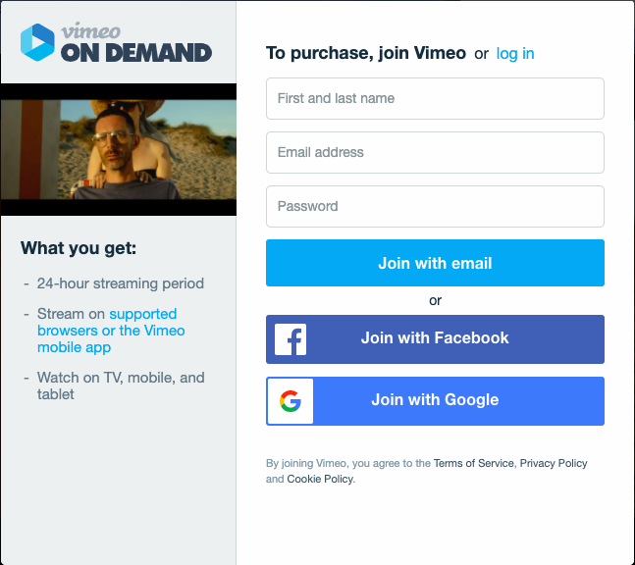
Task: Focus the First and last name field
Action: coord(435,98)
